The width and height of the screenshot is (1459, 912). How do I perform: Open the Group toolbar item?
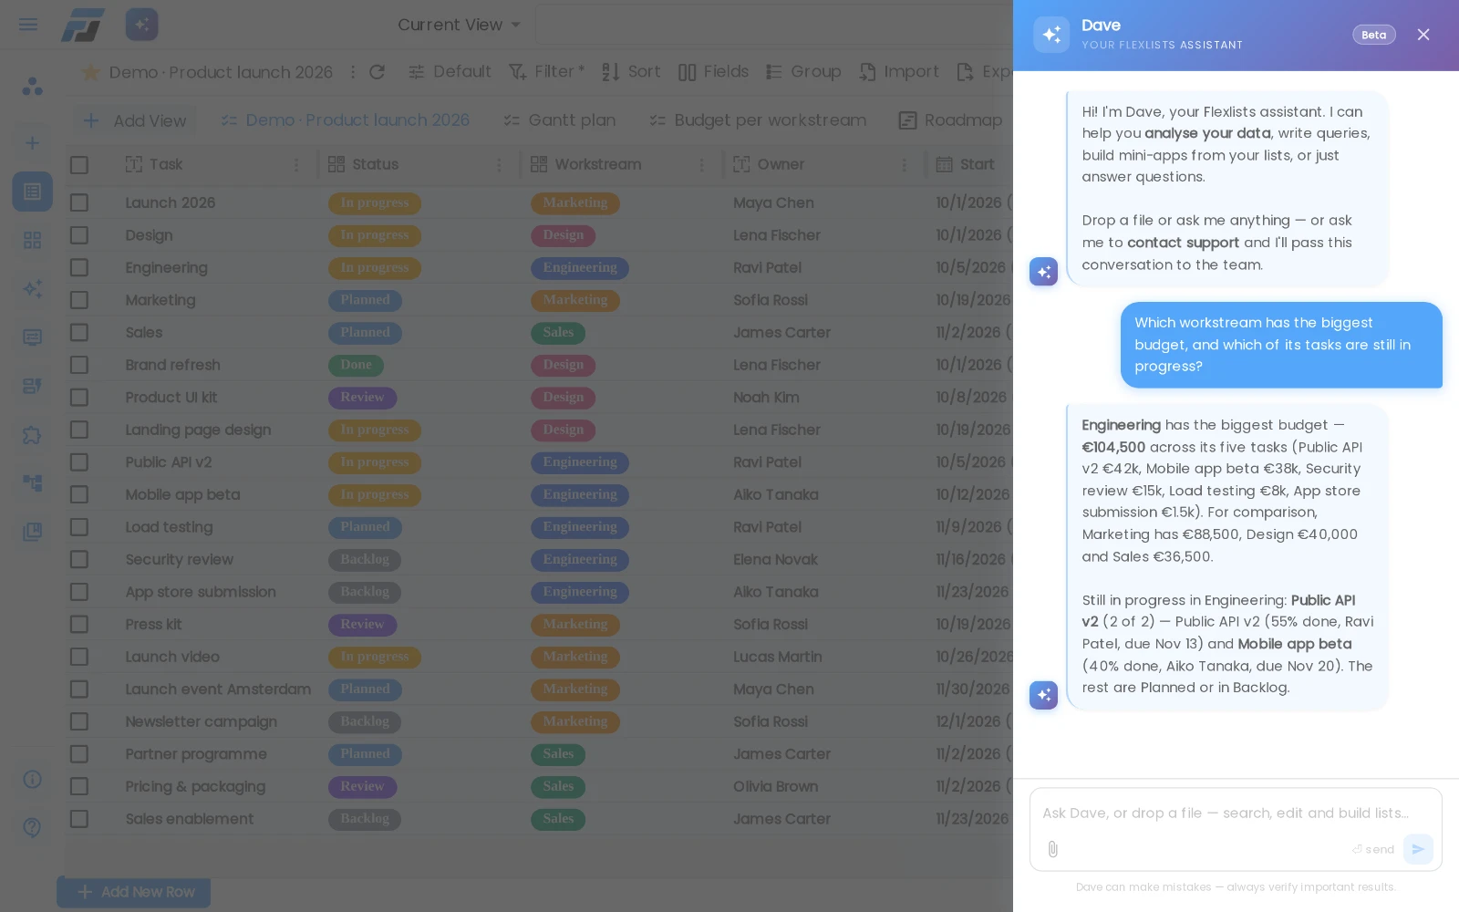click(803, 72)
